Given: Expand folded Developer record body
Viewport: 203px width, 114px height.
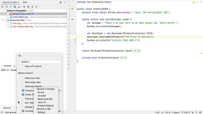Looking at the screenshot, I should [137, 51].
